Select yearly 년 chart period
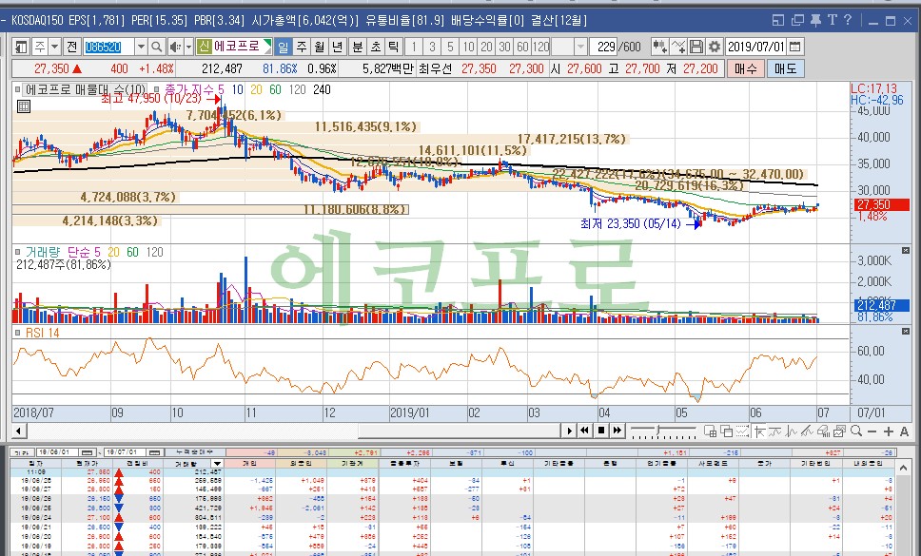Image resolution: width=921 pixels, height=556 pixels. coord(337,47)
